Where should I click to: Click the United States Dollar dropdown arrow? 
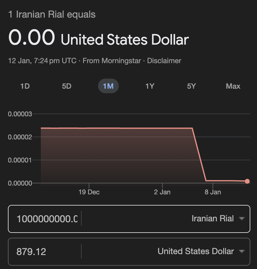[242, 251]
